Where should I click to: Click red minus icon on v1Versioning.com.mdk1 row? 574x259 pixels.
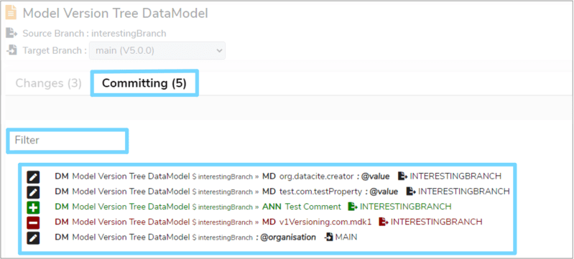(x=33, y=223)
